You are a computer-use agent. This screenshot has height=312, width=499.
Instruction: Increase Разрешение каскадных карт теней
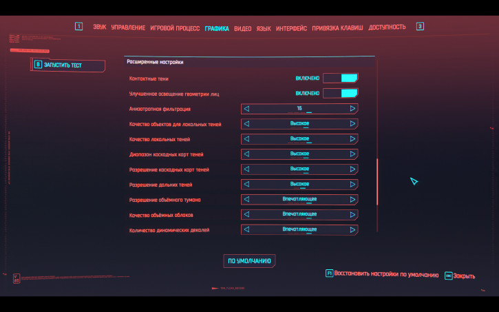point(352,169)
